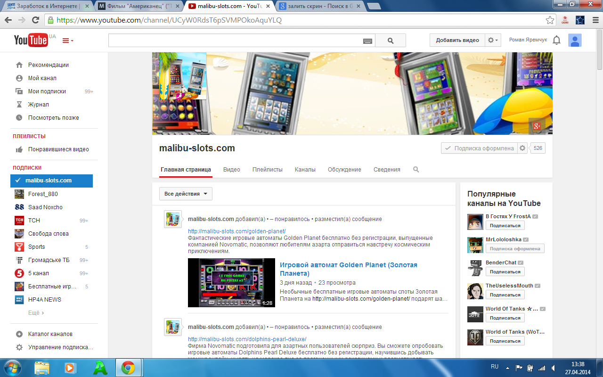The width and height of the screenshot is (603, 377).
Task: Open subscription settings gear near subscriber count
Action: coord(522,148)
